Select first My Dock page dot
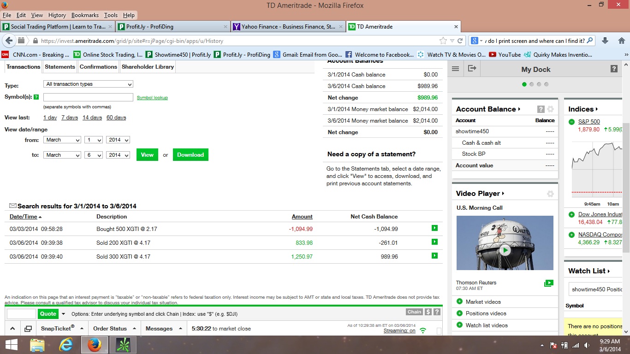Image resolution: width=630 pixels, height=354 pixels. point(524,84)
